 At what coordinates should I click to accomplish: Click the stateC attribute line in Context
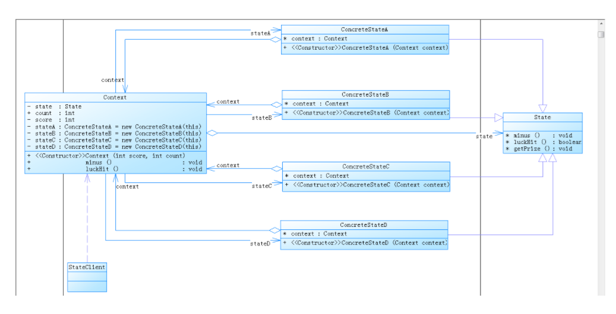click(x=114, y=140)
